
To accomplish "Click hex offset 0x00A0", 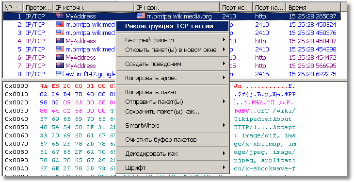I will pos(16,168).
